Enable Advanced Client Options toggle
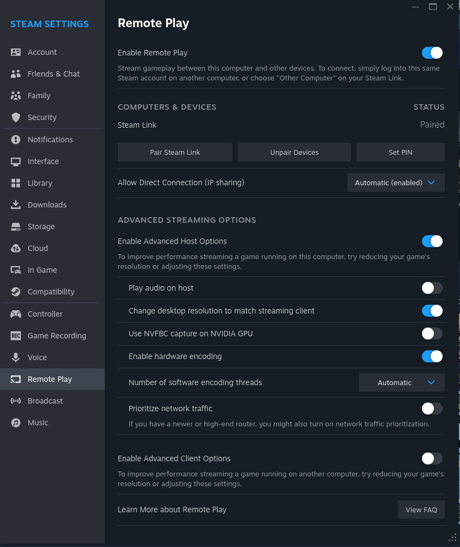The height and width of the screenshot is (547, 460). coord(432,458)
